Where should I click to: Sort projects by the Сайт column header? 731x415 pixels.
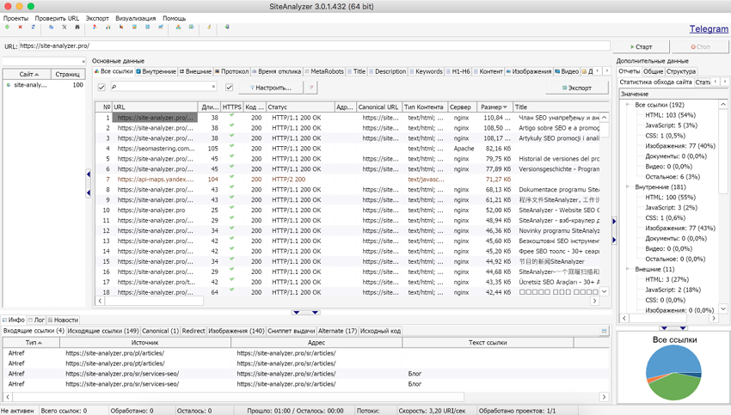click(x=26, y=74)
